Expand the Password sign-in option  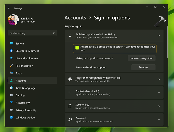click(159, 120)
